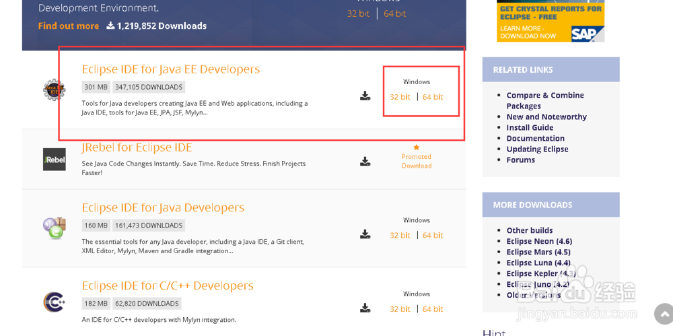Open Other builds link

[x=530, y=230]
